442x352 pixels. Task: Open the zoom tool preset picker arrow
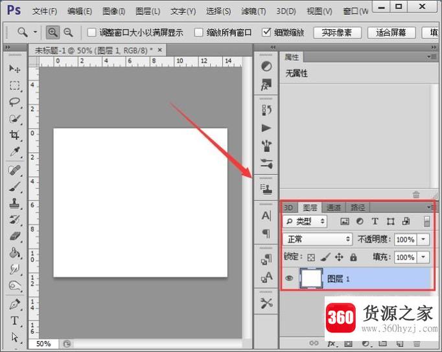[35, 32]
